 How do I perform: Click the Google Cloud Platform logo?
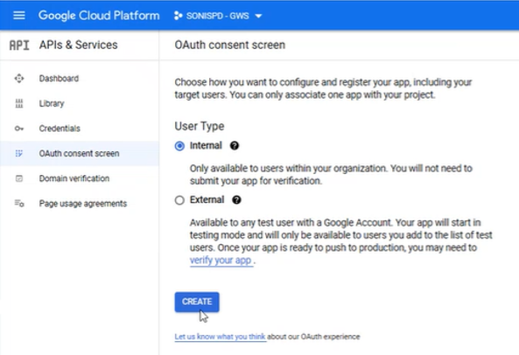tap(99, 16)
